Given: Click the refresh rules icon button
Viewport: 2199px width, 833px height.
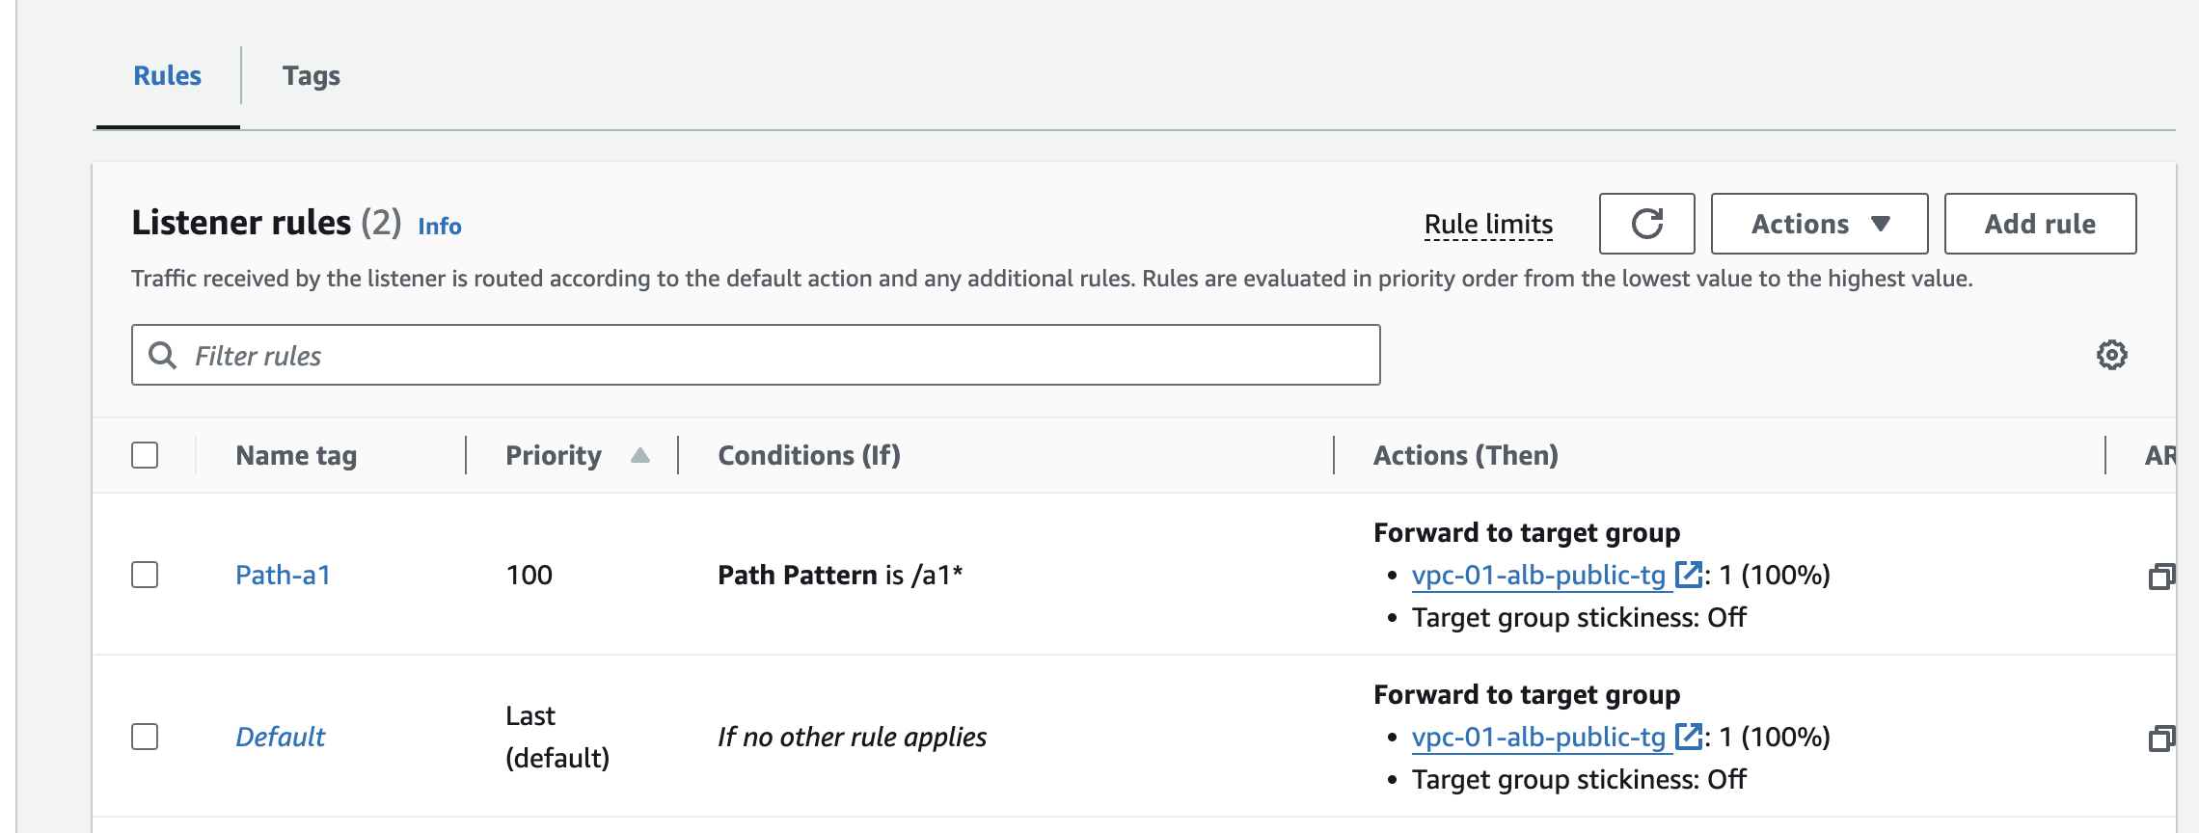Looking at the screenshot, I should point(1646,224).
